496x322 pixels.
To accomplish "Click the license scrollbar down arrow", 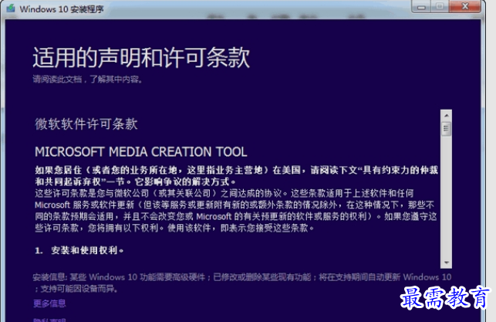I will [x=447, y=263].
